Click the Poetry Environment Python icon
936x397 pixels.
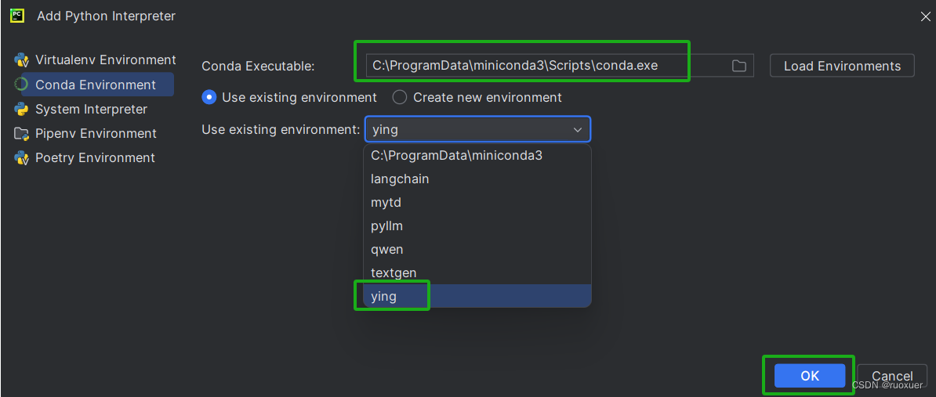click(x=22, y=158)
